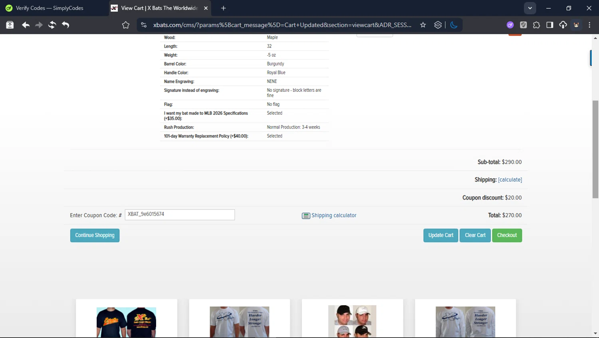Screen dimensions: 599x338
Task: Click the MLB 2026 Specifications label
Action: pos(206,116)
